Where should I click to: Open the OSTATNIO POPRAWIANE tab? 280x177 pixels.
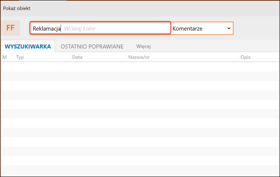tap(92, 46)
